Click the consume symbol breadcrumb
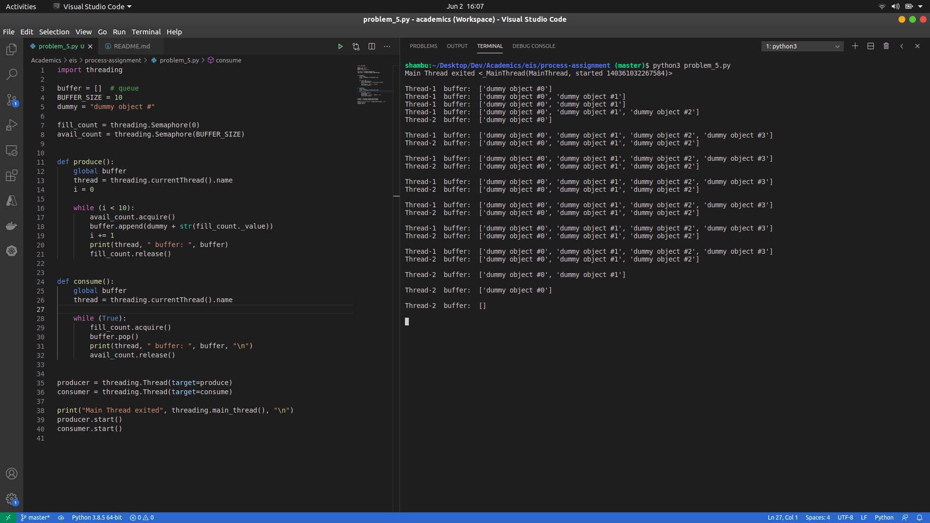The height and width of the screenshot is (523, 930). (x=225, y=61)
